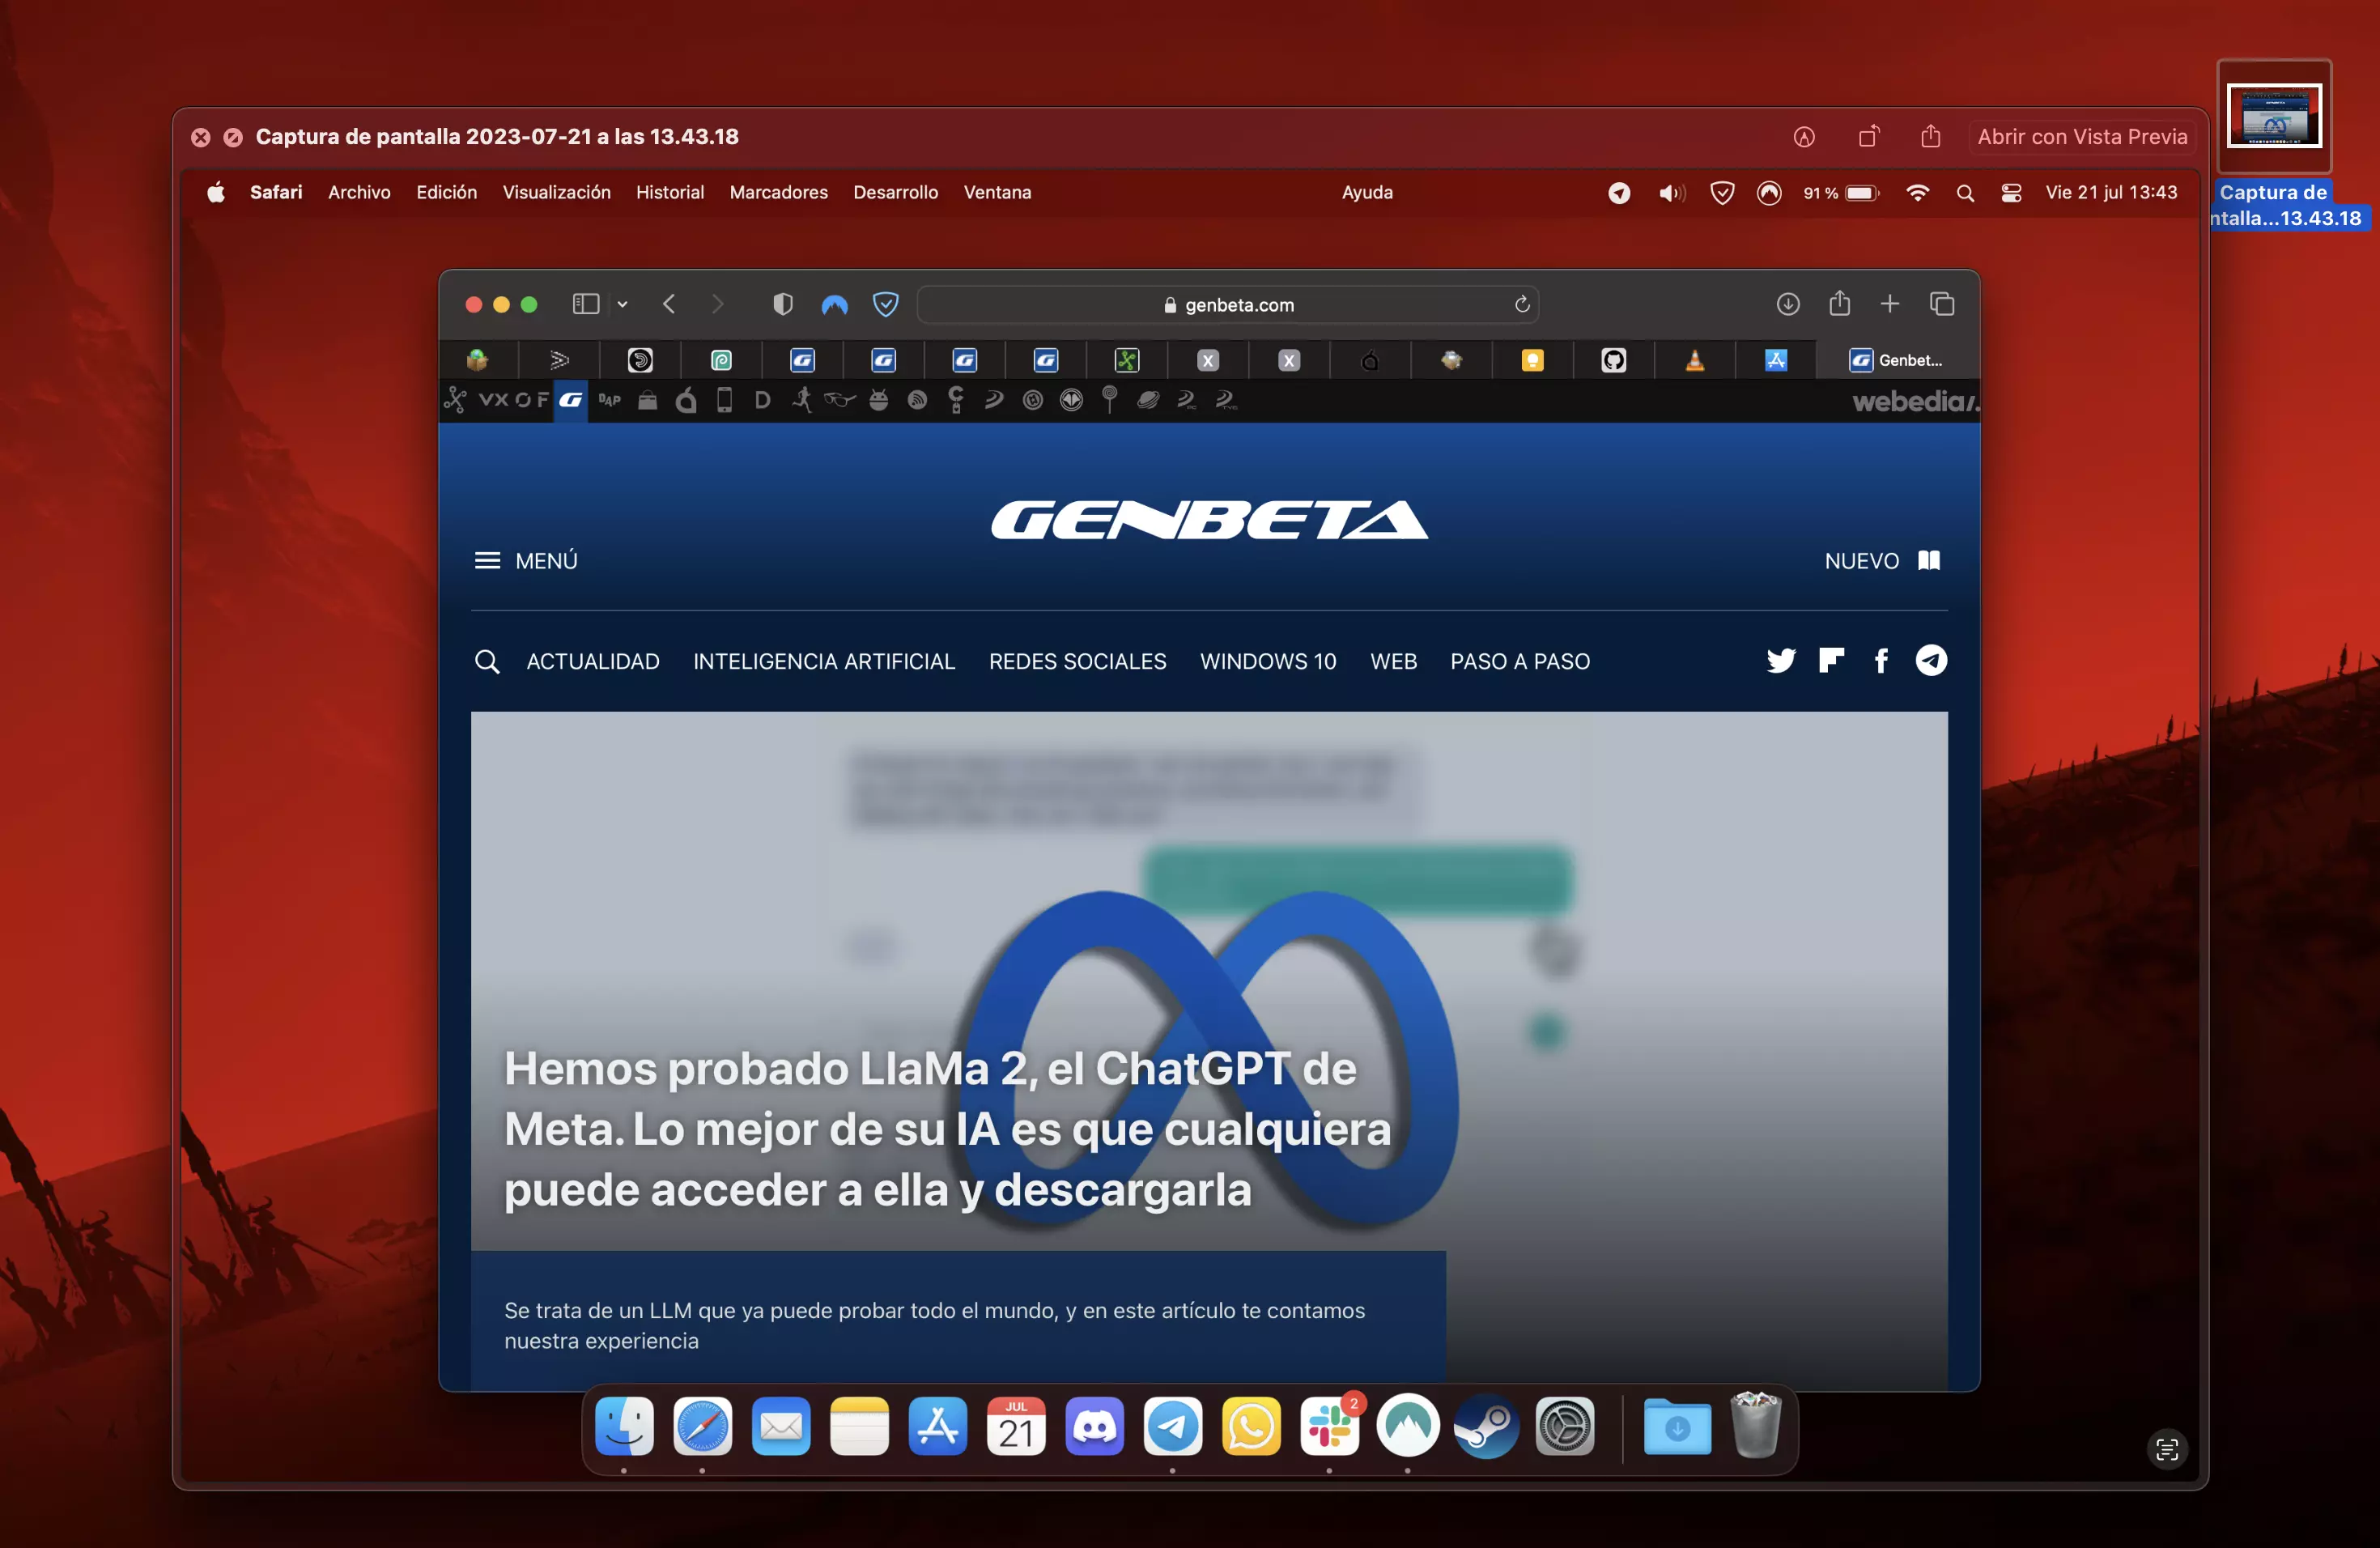2380x1548 pixels.
Task: Expand the sidebar tab groups chevron
Action: coord(622,304)
